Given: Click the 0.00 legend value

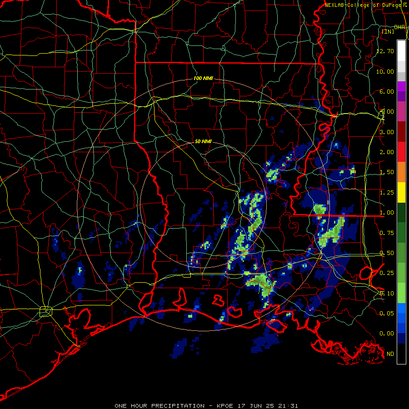Looking at the screenshot, I should click(x=387, y=334).
